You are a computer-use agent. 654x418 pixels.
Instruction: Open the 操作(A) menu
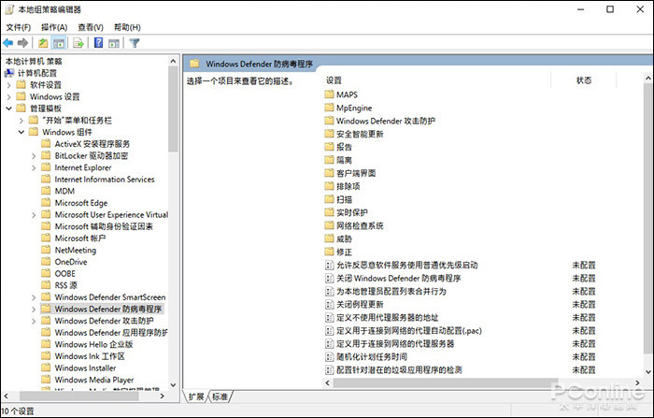coord(54,27)
